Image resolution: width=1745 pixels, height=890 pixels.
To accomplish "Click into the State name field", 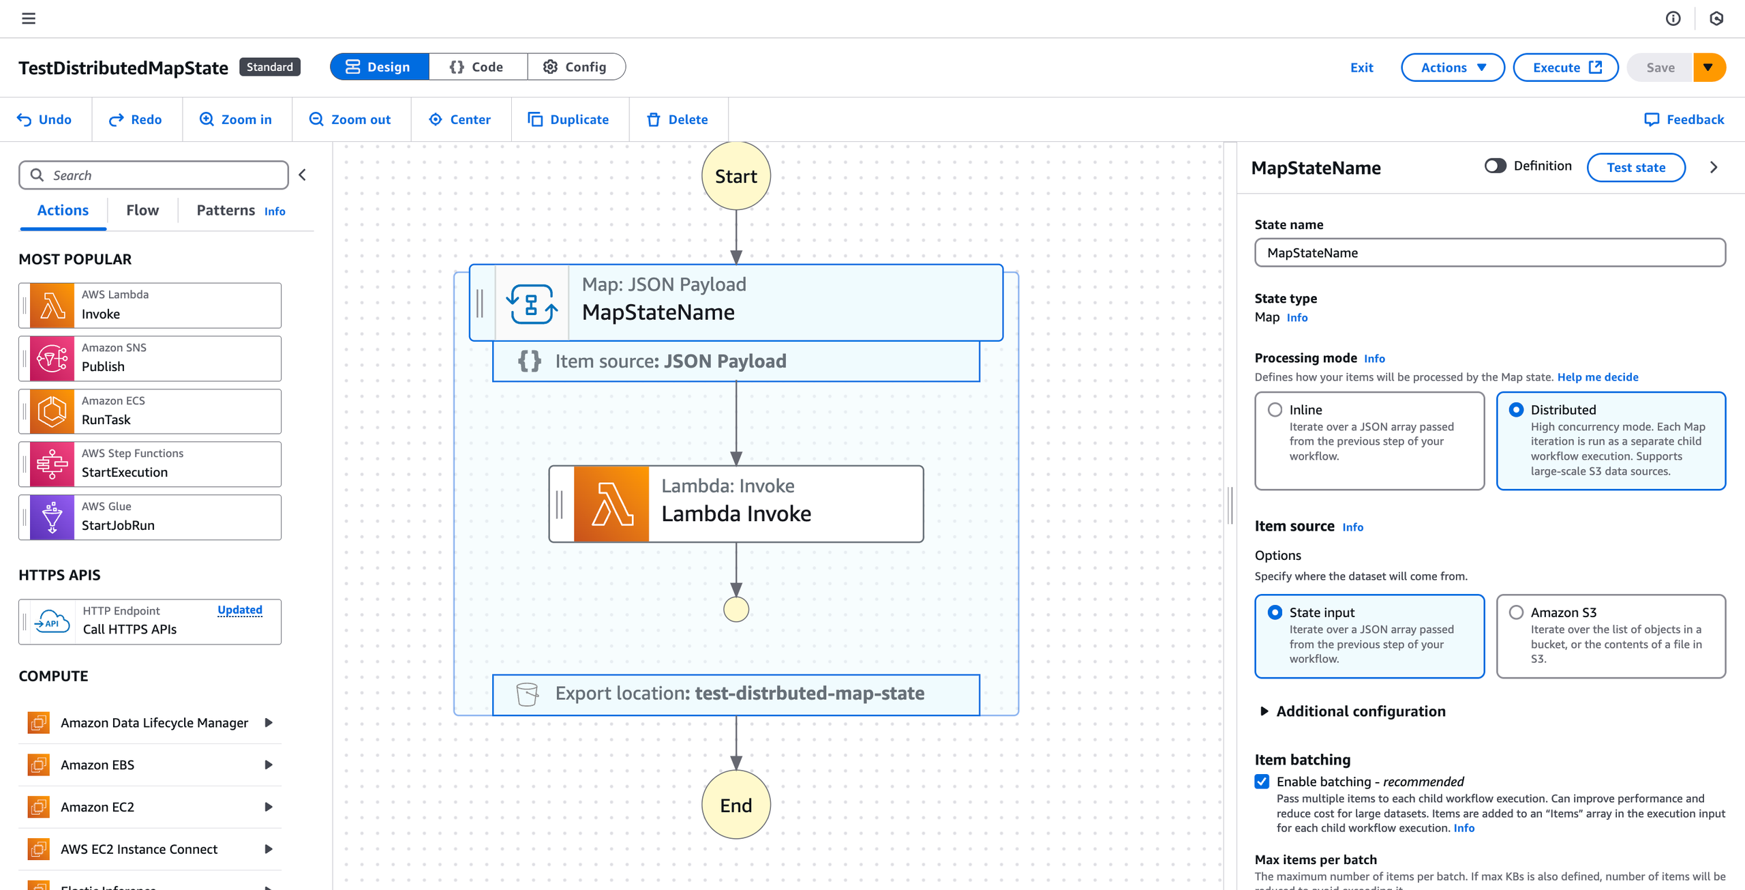I will [x=1489, y=253].
